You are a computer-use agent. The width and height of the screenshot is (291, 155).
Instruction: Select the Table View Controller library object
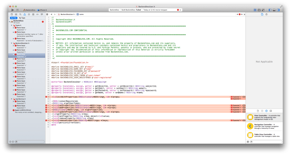[264, 135]
